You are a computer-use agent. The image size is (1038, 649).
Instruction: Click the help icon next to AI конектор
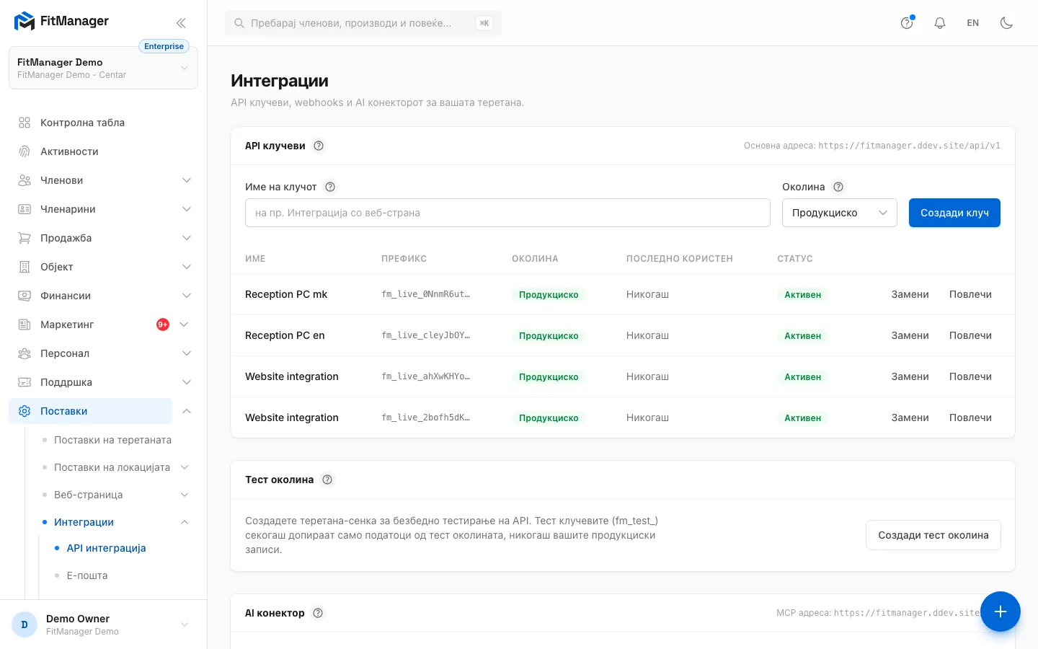click(x=318, y=613)
